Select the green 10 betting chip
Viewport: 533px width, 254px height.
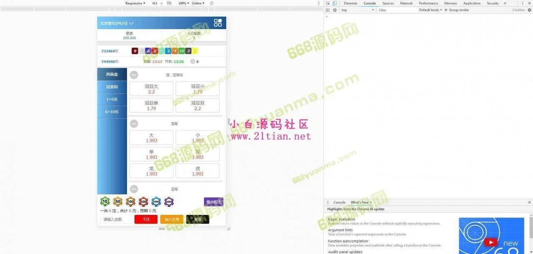105,202
